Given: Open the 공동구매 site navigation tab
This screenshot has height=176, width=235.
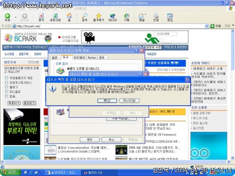Looking at the screenshot, I should point(23,54).
